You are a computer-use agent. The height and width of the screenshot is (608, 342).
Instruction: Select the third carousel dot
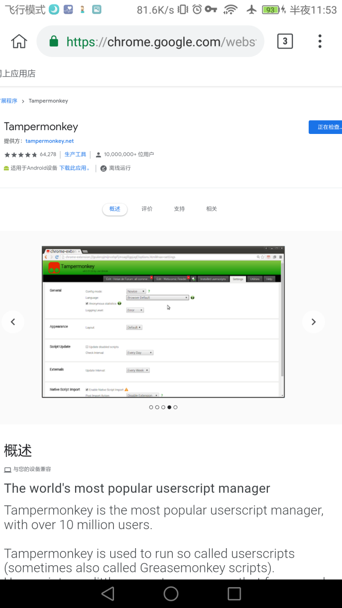[163, 407]
